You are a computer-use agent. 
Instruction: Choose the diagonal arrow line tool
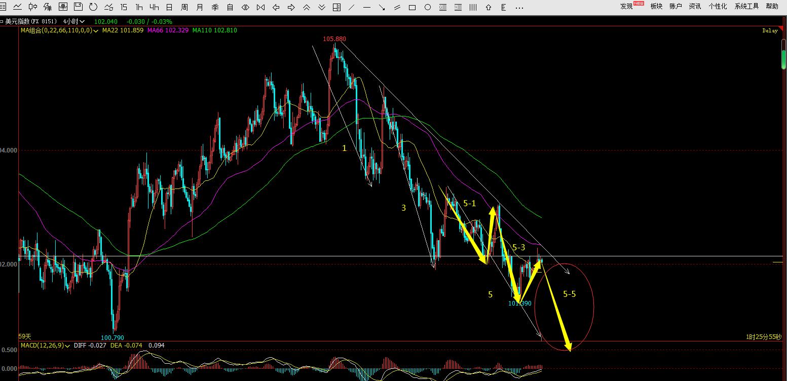382,8
